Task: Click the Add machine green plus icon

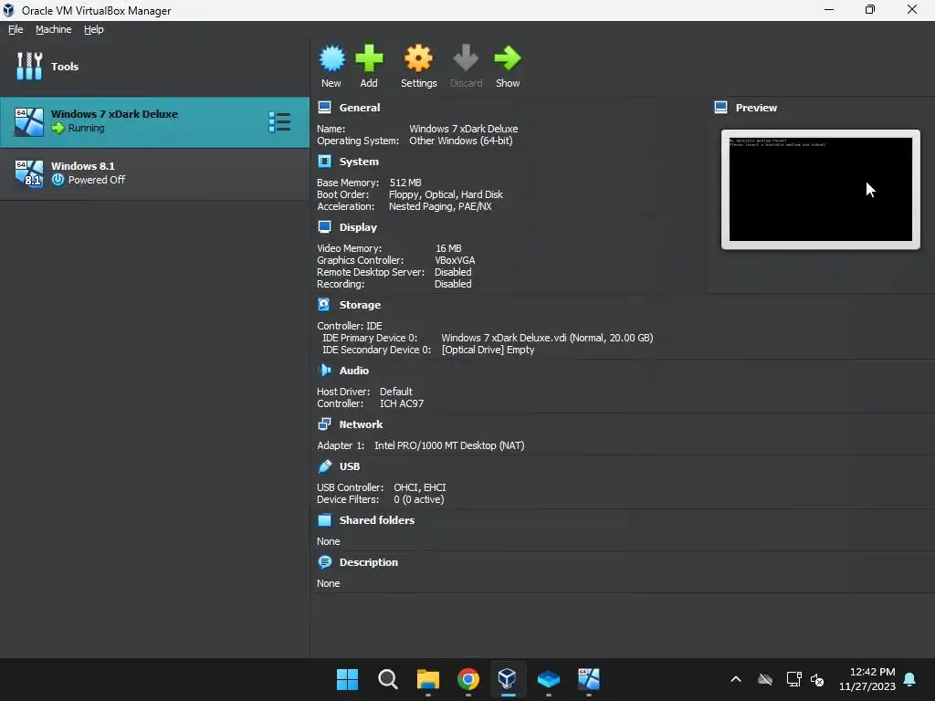Action: (369, 58)
